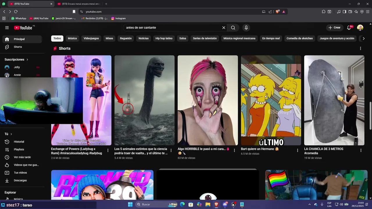Click the YouTube logo
Screen dimensions: 372x209
[23, 28]
